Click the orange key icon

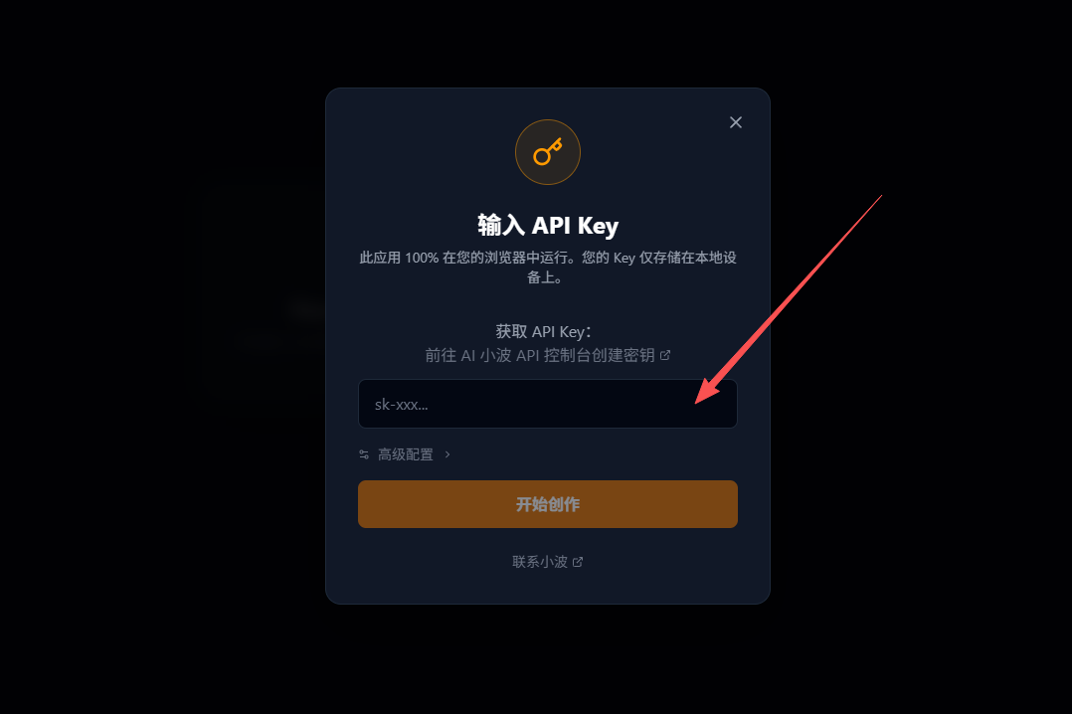point(548,152)
